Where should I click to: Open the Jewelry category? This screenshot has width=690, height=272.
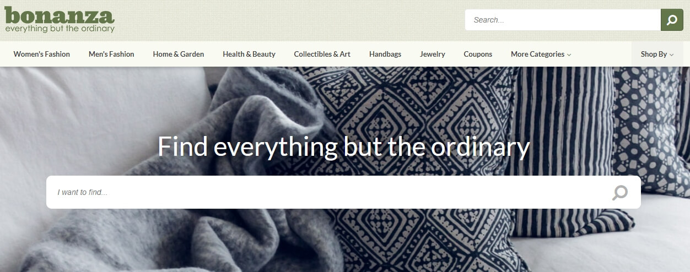pyautogui.click(x=433, y=54)
